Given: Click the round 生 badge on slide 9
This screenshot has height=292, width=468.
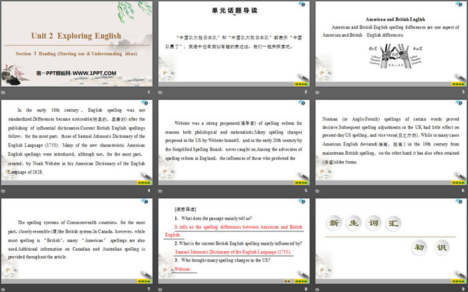Looking at the screenshot, I should [x=354, y=223].
